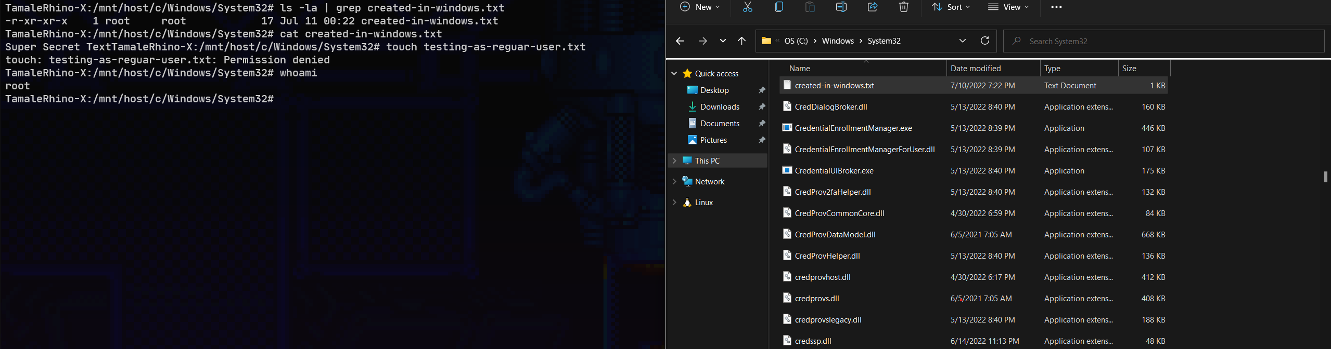Expand the Network tree node

click(x=674, y=182)
